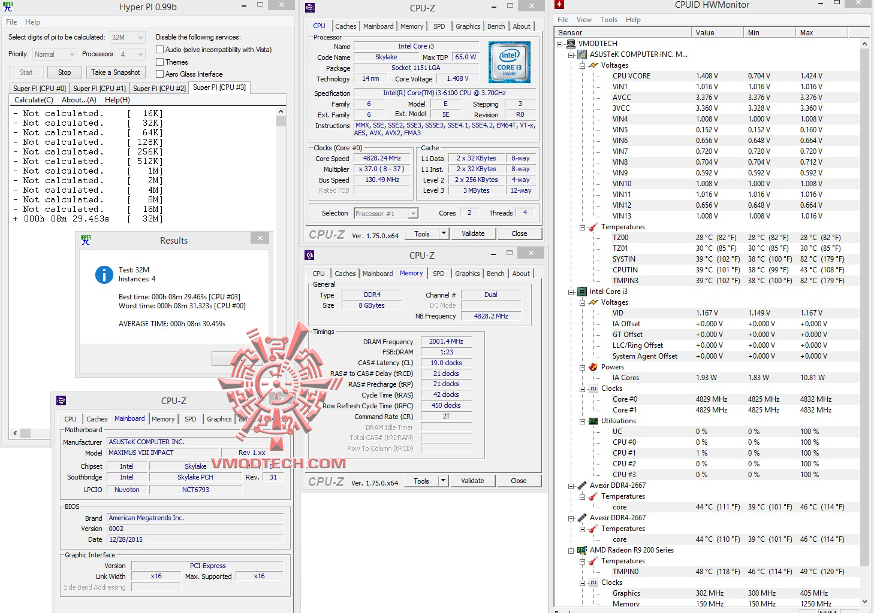Click the Temperatures thermometer icon under ASUSTeK node
Image resolution: width=874 pixels, height=613 pixels.
[x=593, y=227]
